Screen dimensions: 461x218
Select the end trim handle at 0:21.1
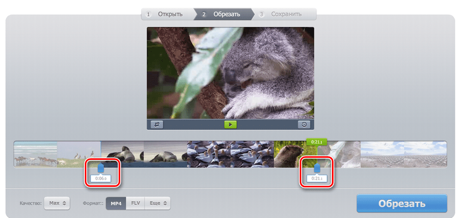317,168
